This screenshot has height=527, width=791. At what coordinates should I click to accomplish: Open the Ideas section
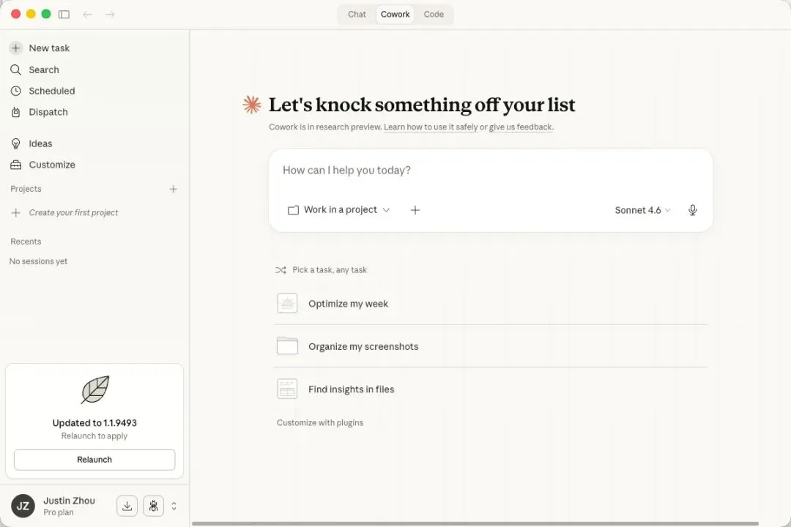click(x=40, y=144)
